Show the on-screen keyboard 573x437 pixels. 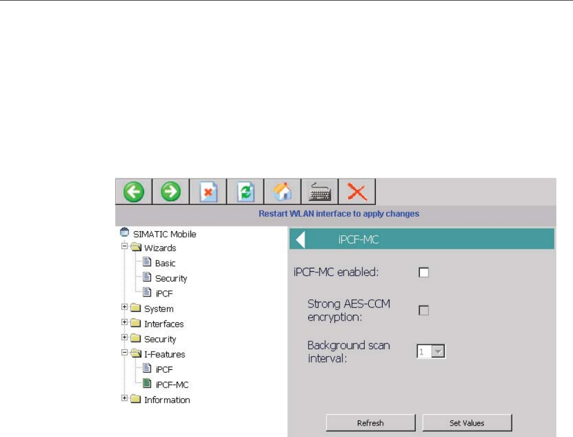tap(319, 192)
